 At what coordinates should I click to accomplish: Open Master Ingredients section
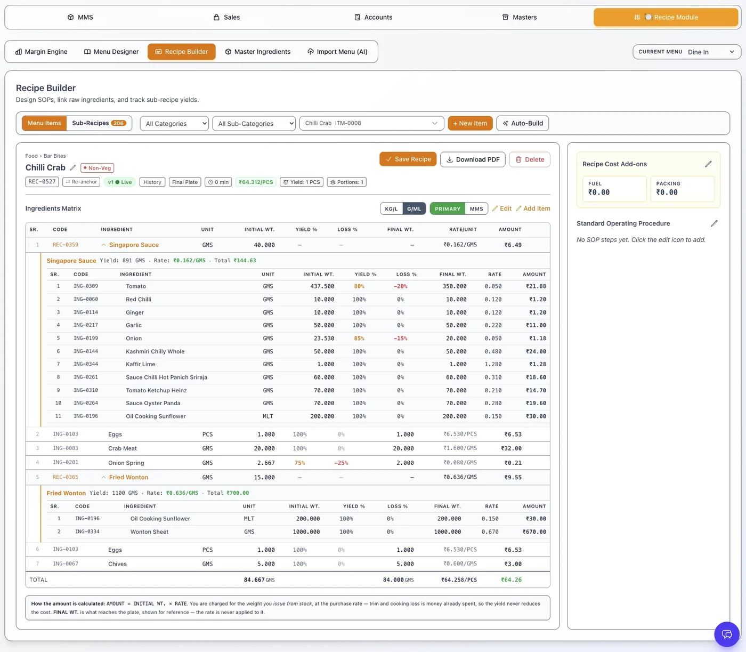click(258, 52)
